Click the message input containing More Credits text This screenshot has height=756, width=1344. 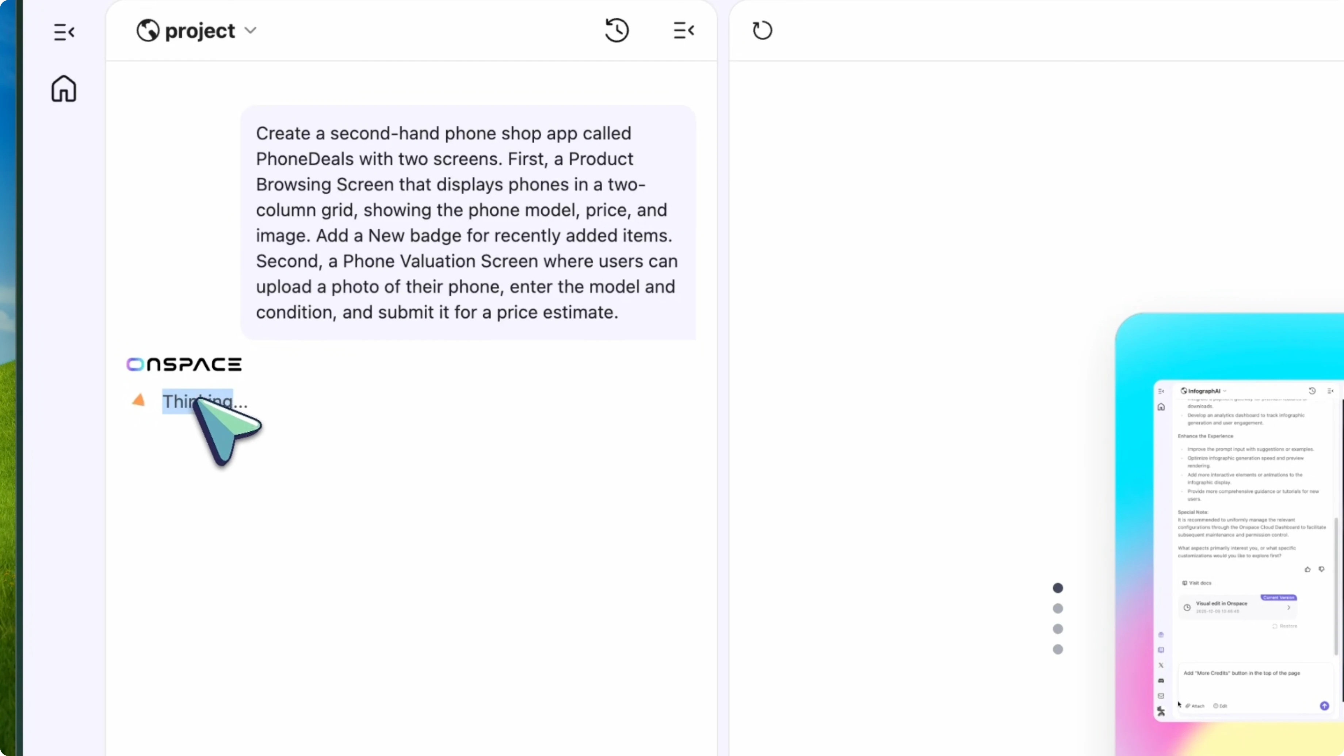pyautogui.click(x=1242, y=673)
